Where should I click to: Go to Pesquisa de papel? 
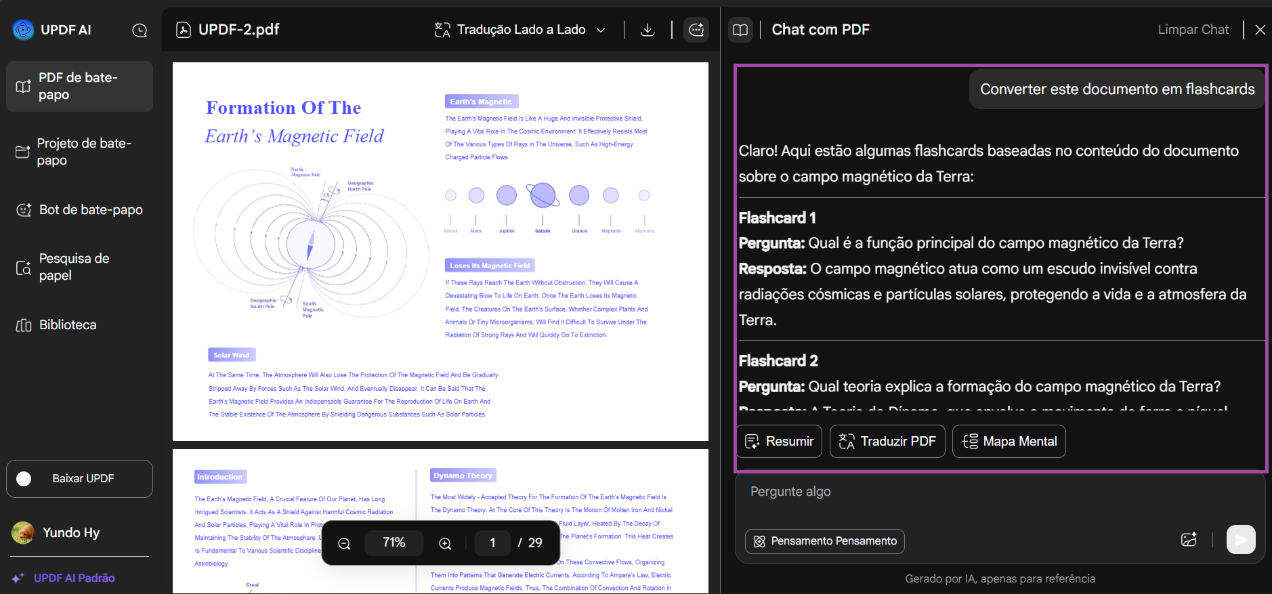coord(79,267)
